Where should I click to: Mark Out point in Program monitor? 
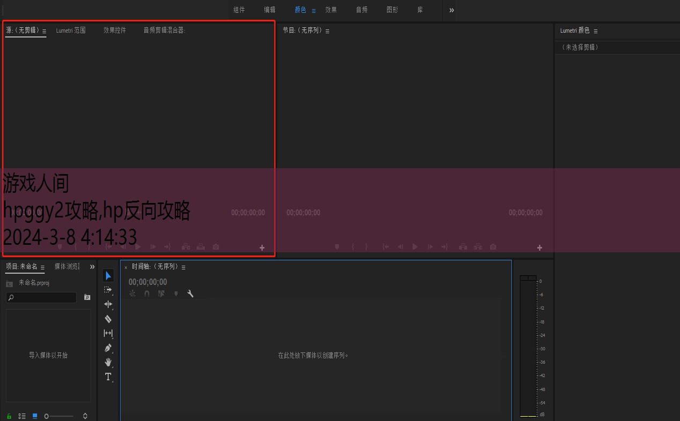pos(367,247)
